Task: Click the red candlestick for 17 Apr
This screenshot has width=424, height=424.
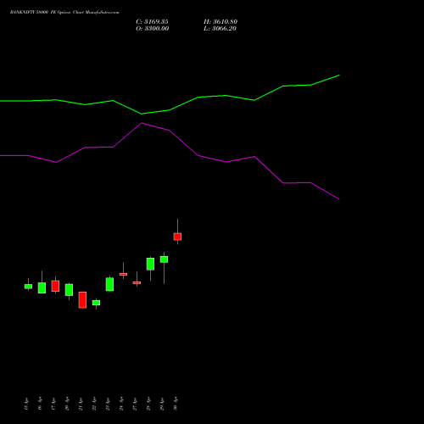Action: [x=55, y=286]
